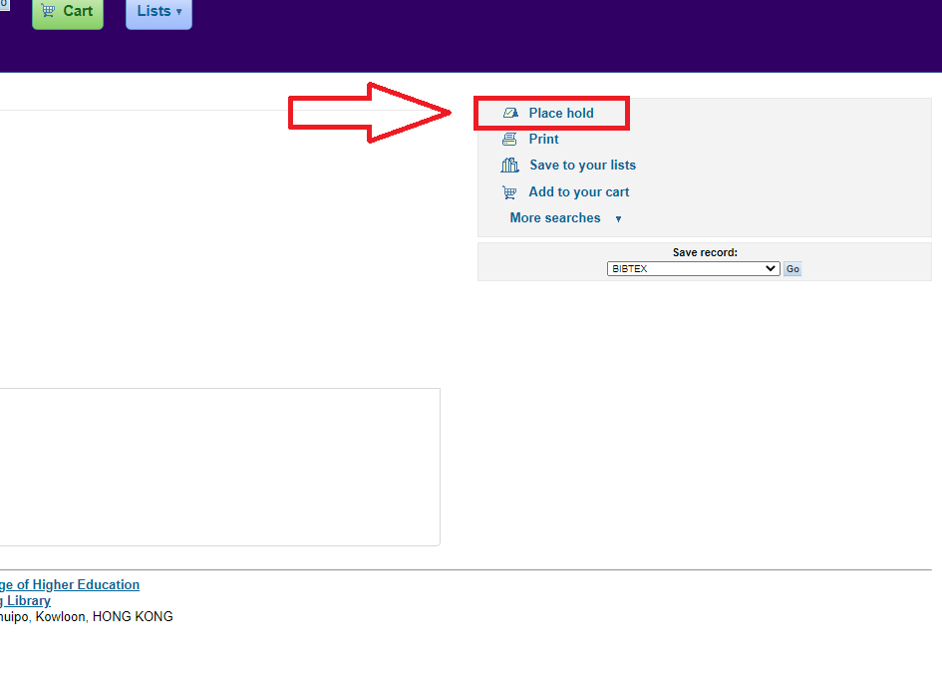Screen dimensions: 942x678
Task: Open the Lists dropdown menu
Action: (x=158, y=12)
